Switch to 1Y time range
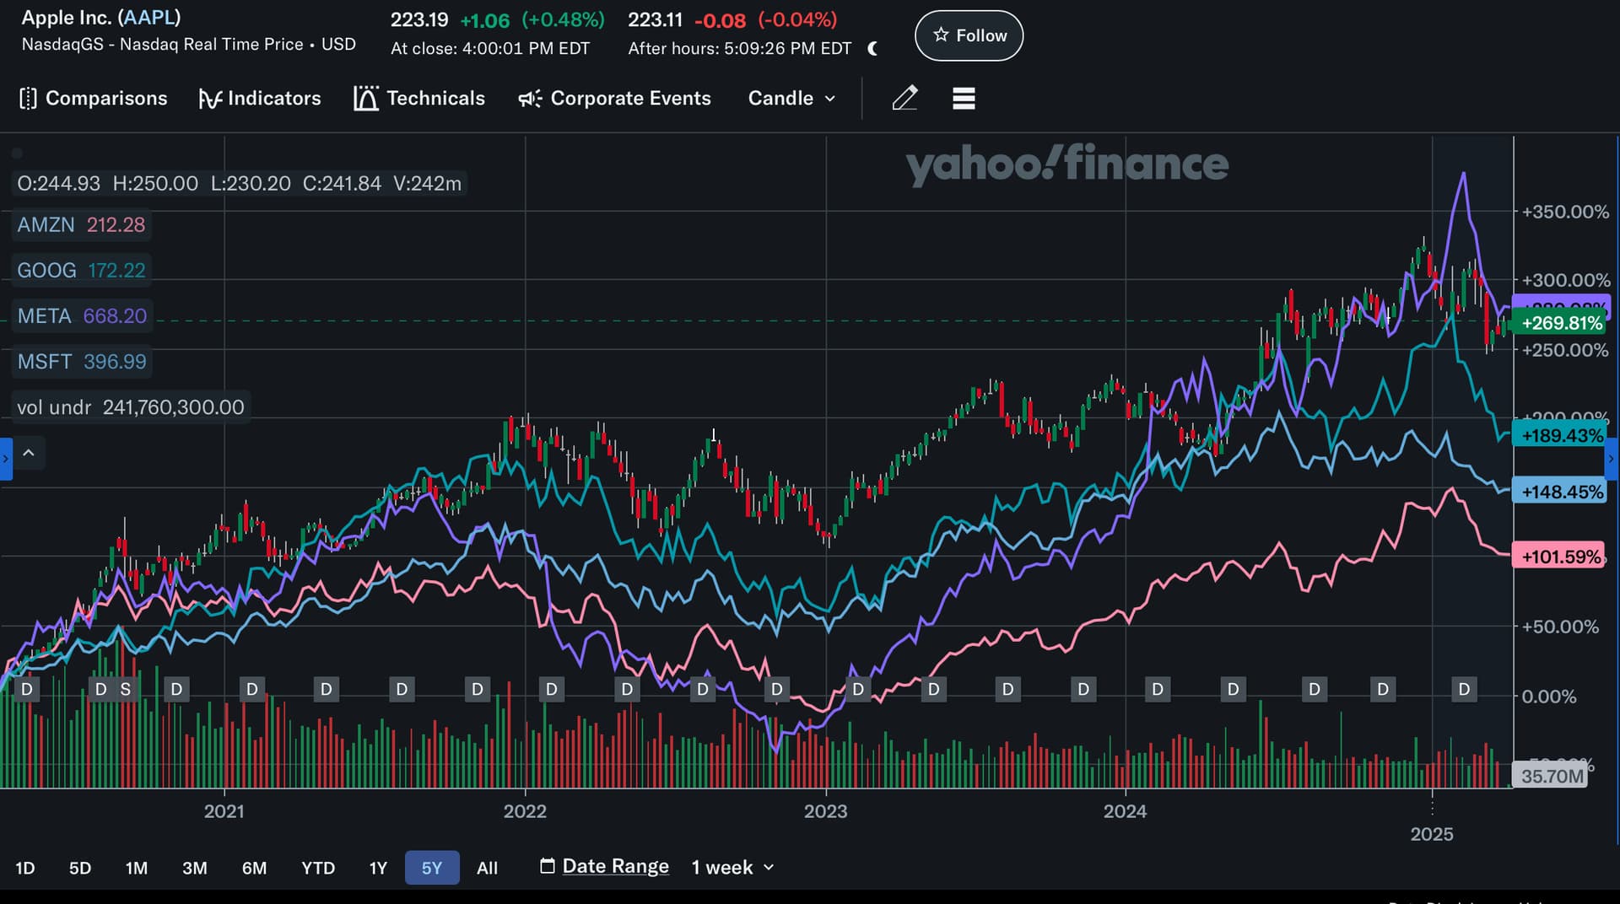The width and height of the screenshot is (1620, 904). click(x=378, y=868)
